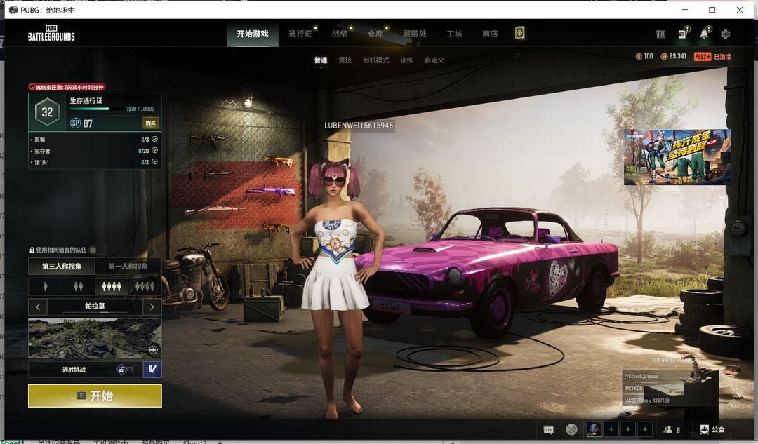
Task: Toggle 使用相同语言的队伍 switch
Action: [x=98, y=250]
